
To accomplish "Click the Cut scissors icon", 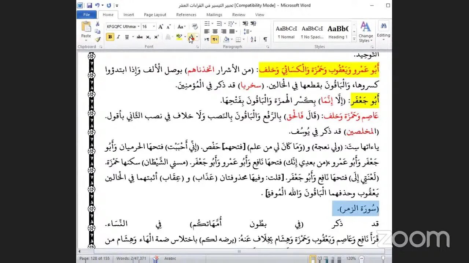I will (97, 24).
